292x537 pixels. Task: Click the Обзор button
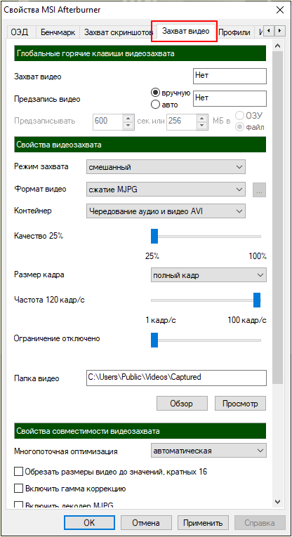point(182,404)
